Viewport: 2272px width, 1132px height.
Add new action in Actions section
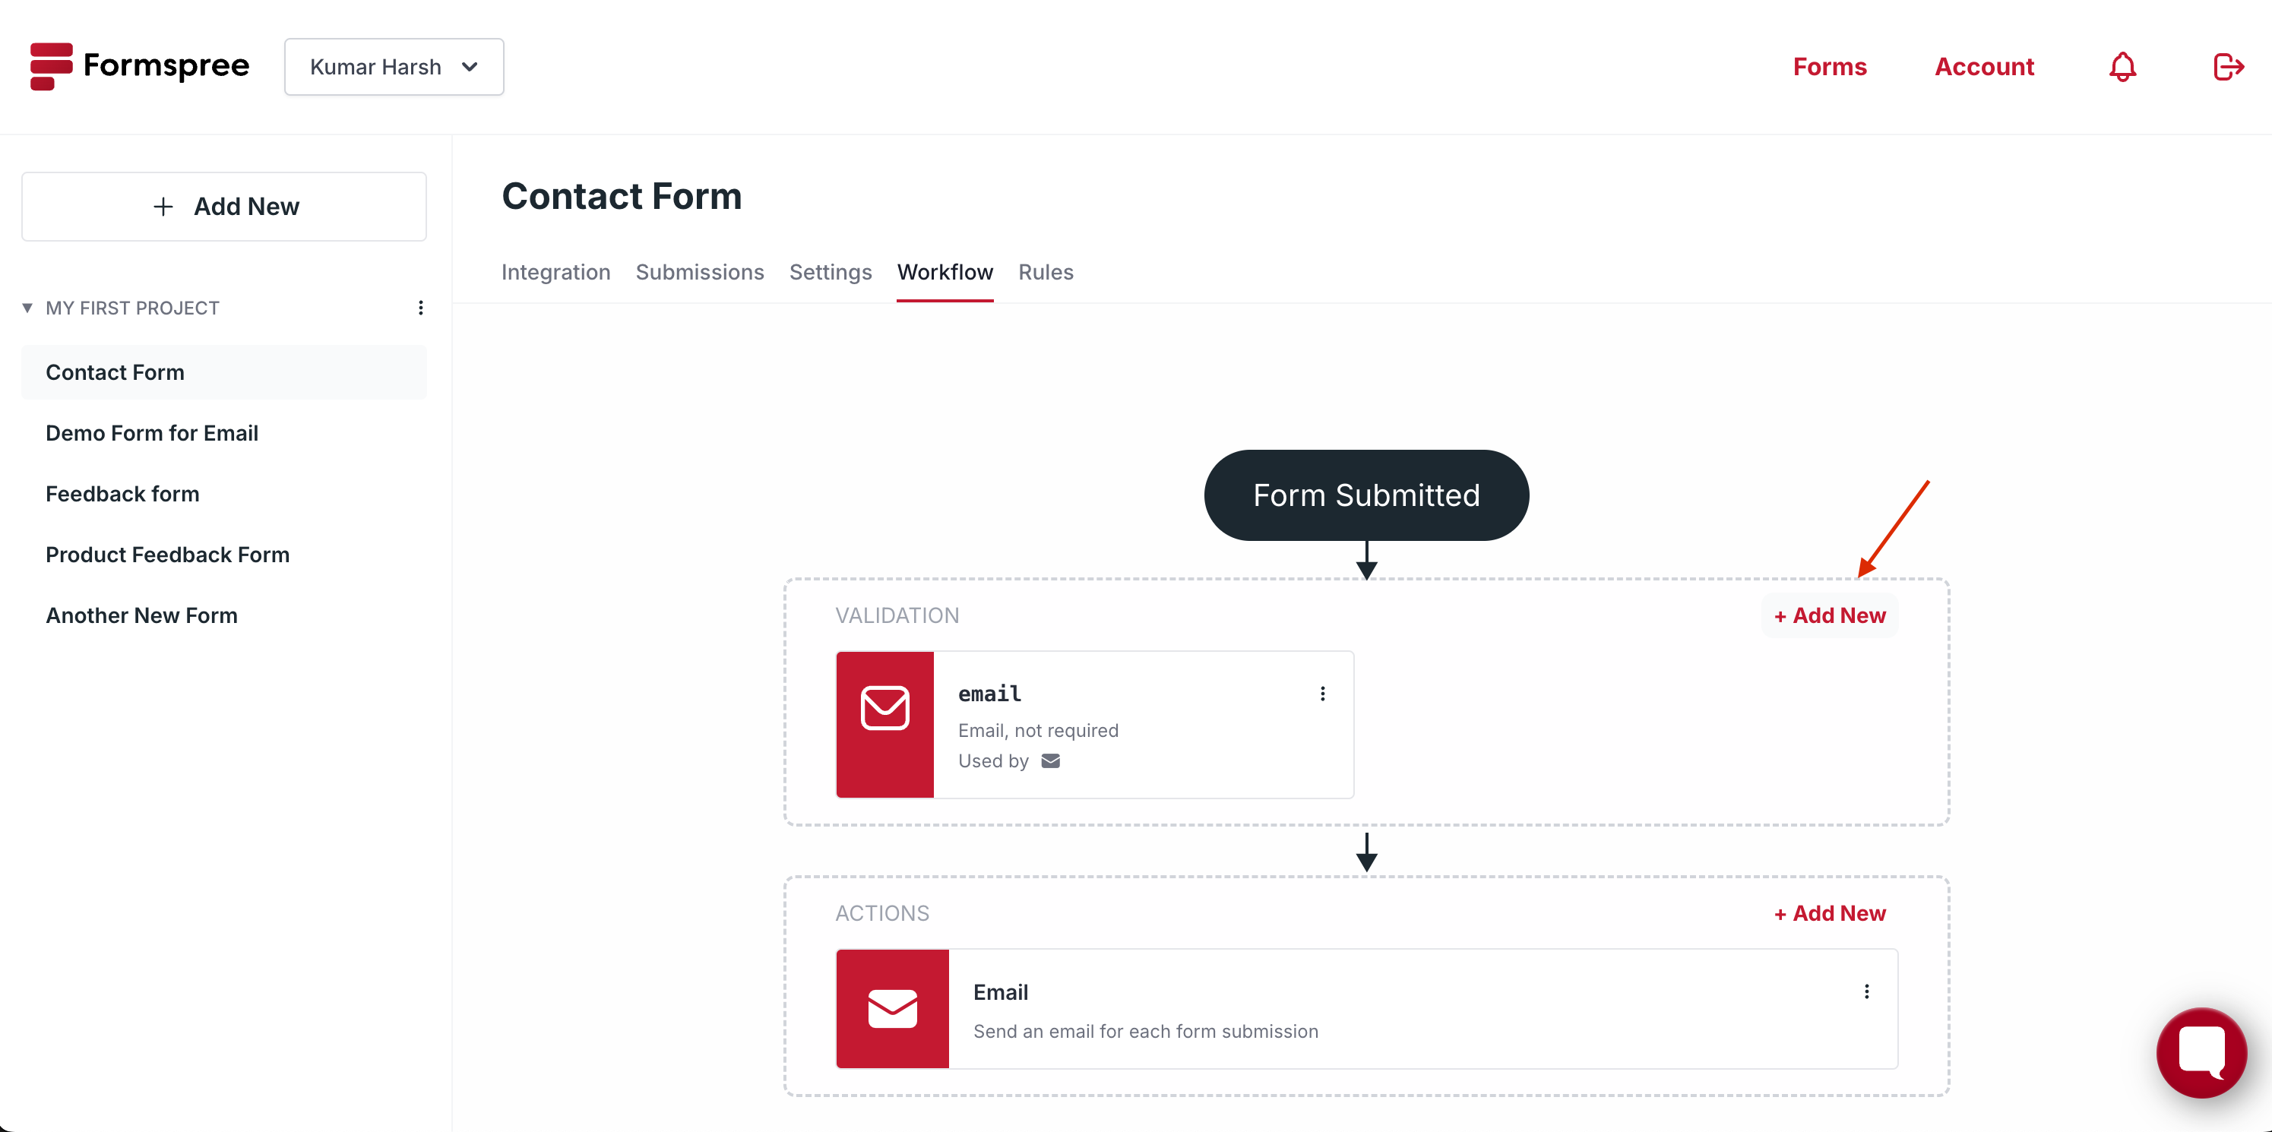click(1830, 913)
